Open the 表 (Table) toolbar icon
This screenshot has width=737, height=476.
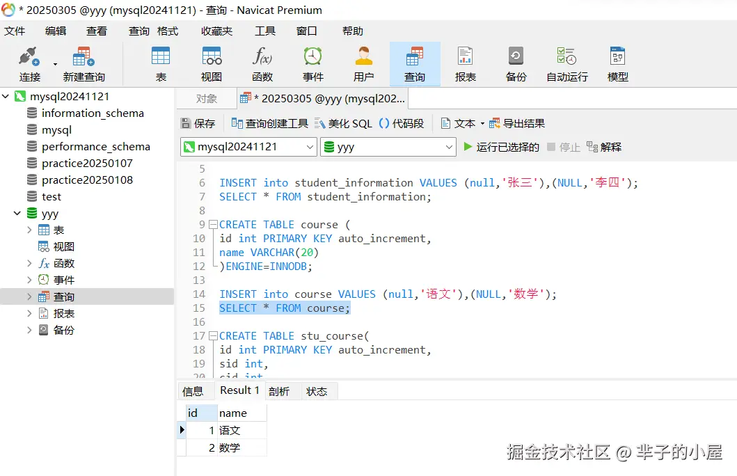coord(161,63)
